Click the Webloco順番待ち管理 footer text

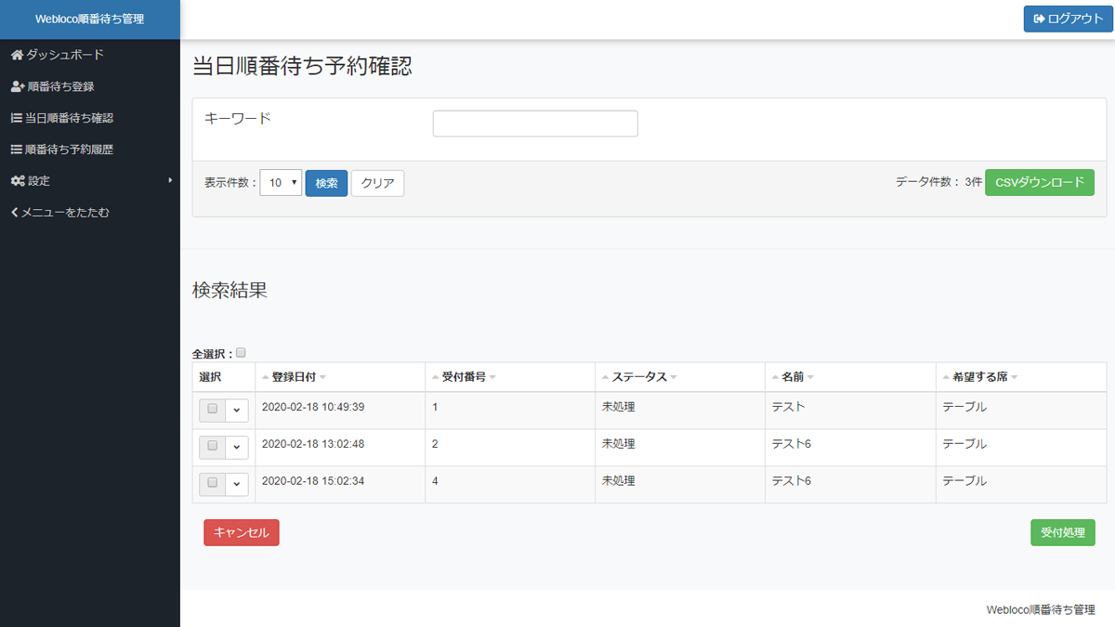click(1041, 610)
